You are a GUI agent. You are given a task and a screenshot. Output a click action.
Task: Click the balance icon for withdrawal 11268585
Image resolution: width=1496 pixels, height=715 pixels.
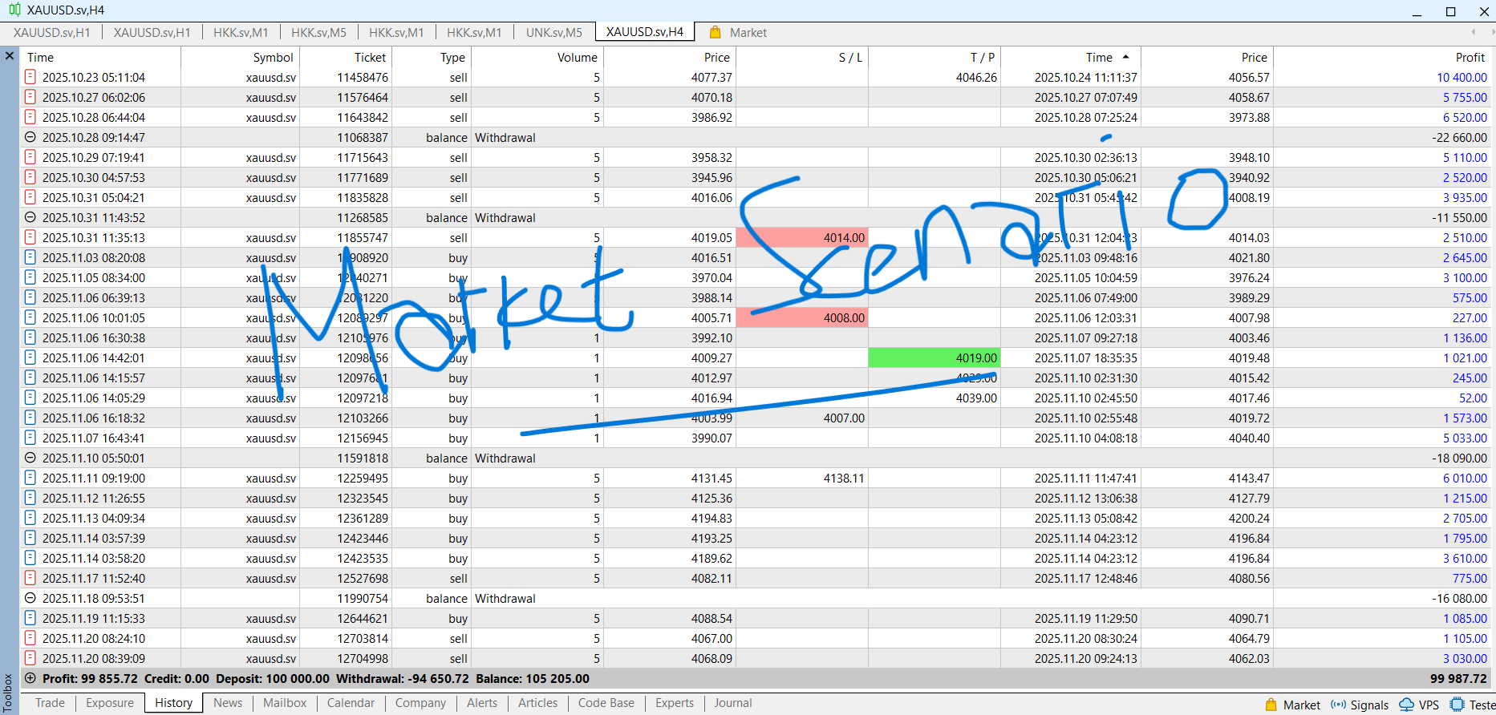tap(30, 217)
